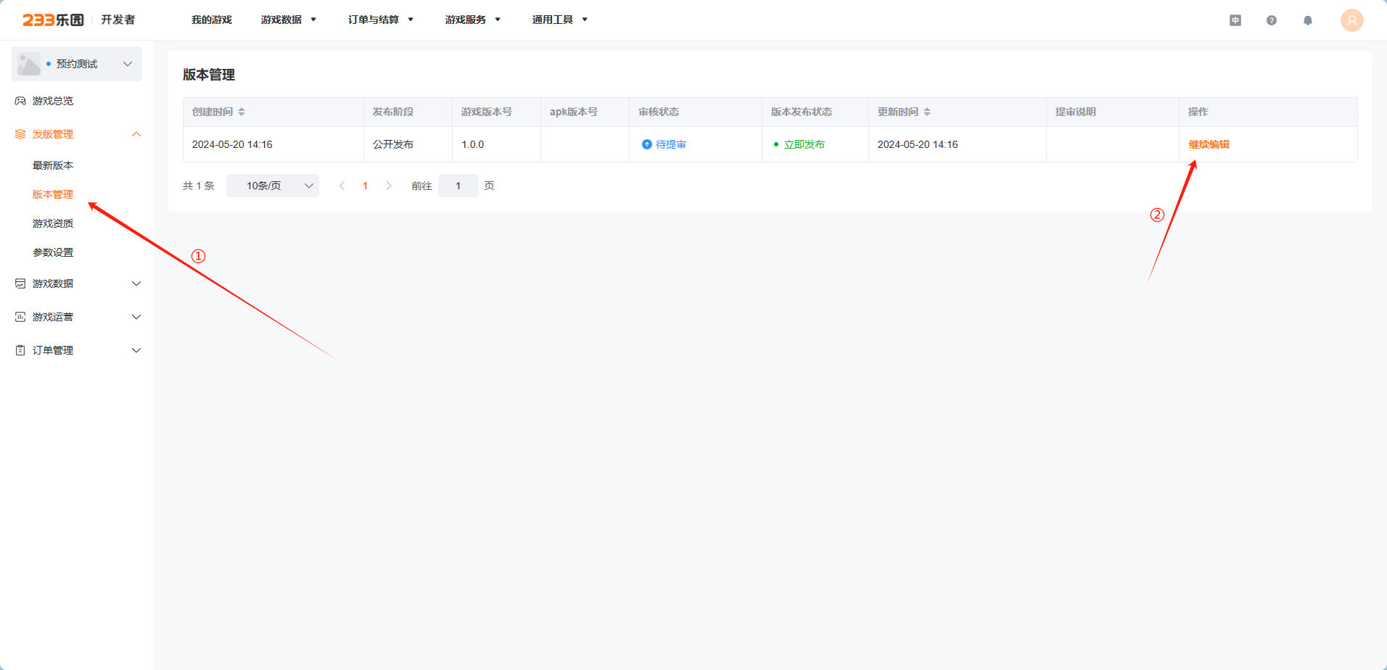Screen dimensions: 1387x670
Task: Open the user avatar menu
Action: pyautogui.click(x=1352, y=20)
